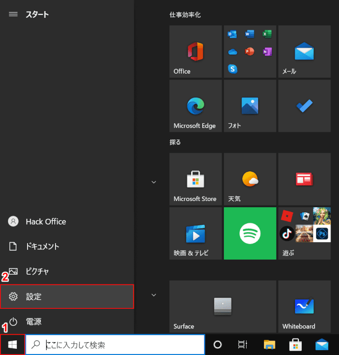Expand the 探る tile group chevron
Image resolution: width=339 pixels, height=355 pixels.
154,182
